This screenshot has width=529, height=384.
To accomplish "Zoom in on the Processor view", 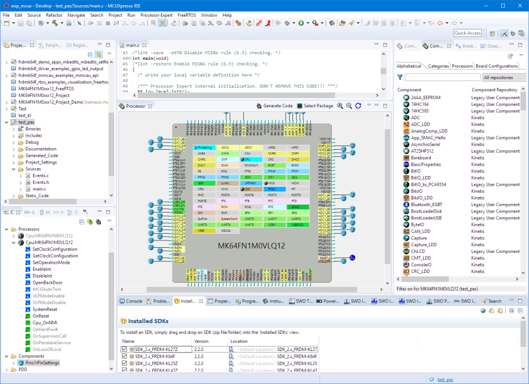I will pos(340,106).
